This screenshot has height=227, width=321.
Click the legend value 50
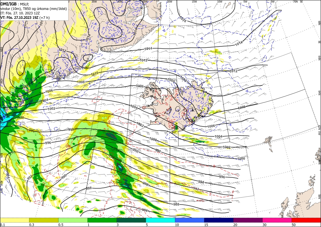[294, 225]
